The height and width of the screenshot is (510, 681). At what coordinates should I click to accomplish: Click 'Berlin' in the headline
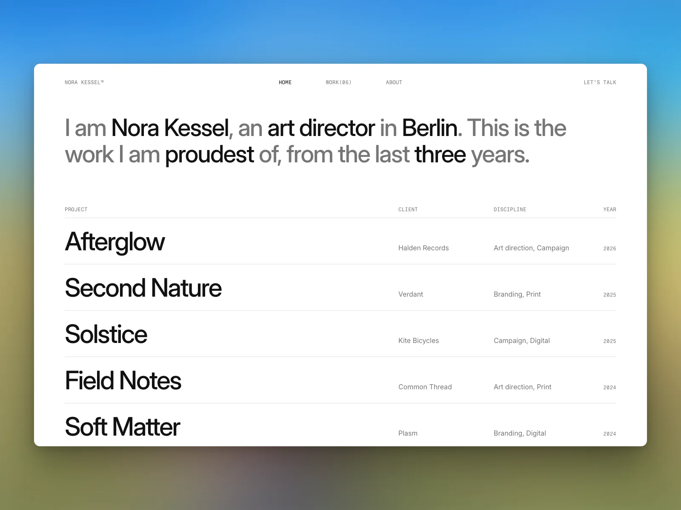430,128
